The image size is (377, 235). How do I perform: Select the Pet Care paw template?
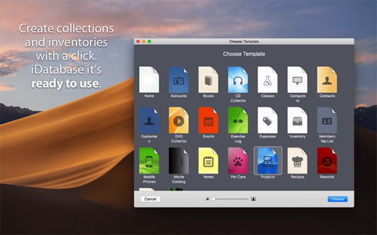tap(238, 161)
